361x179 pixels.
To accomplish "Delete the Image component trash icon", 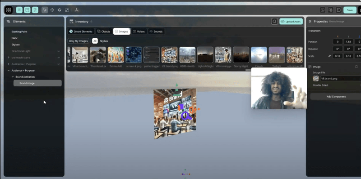I will click(356, 67).
